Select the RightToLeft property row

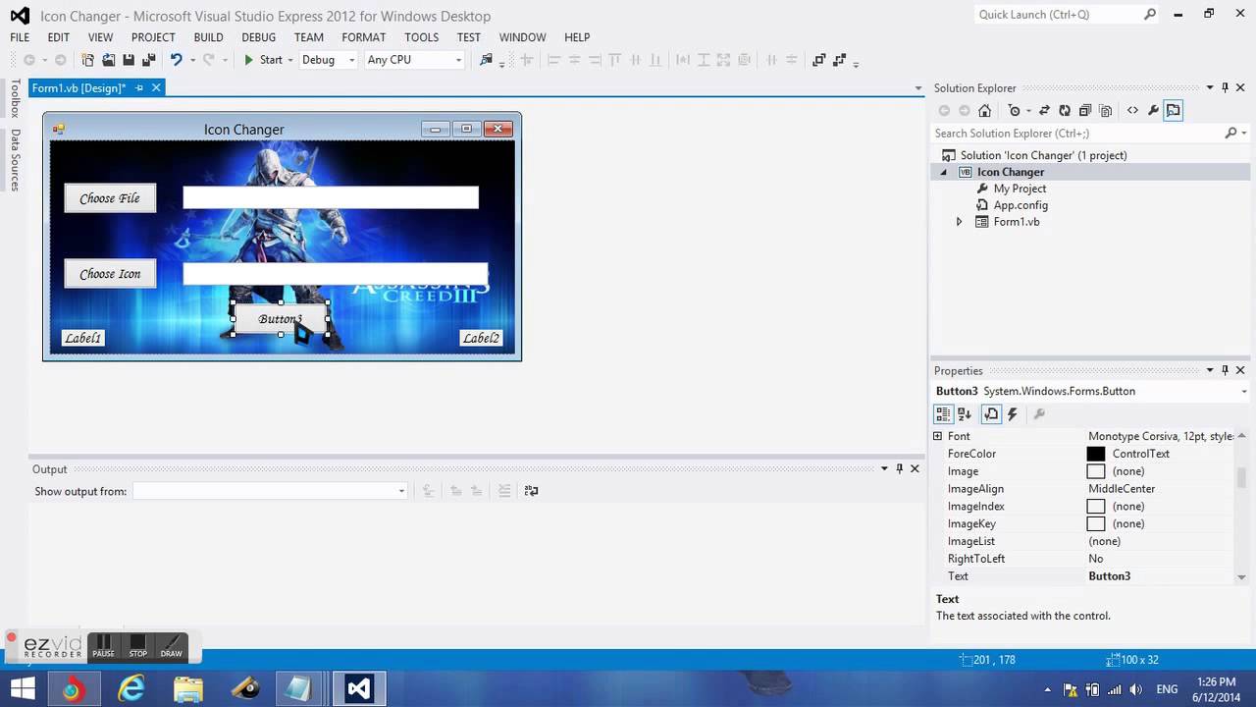click(x=1082, y=559)
